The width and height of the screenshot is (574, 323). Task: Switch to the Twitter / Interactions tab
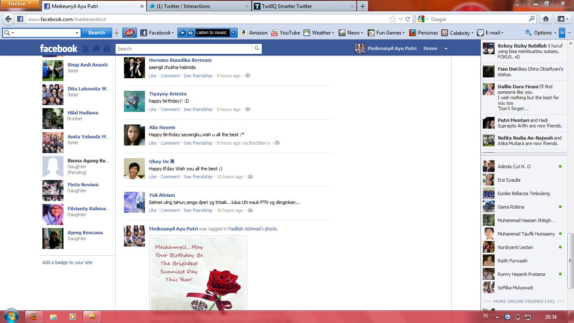(199, 6)
